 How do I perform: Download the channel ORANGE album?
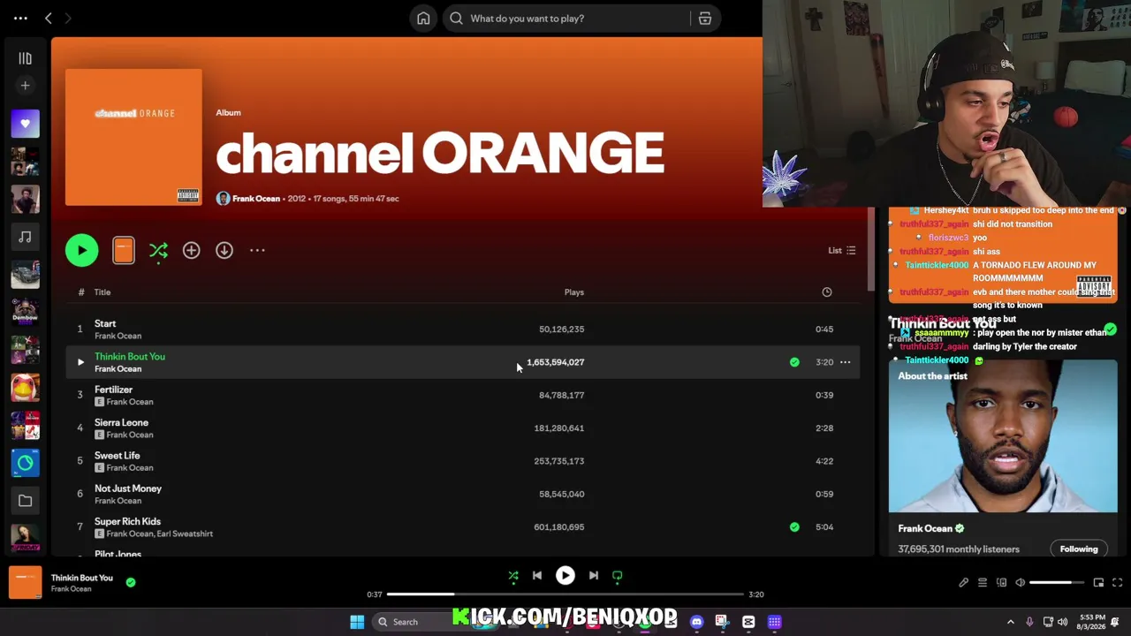tap(224, 251)
